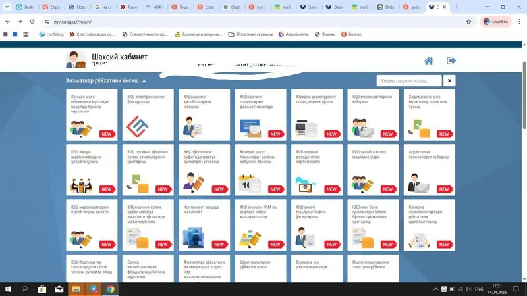
Task: Open Филиаллар рўйхатини ва матрицали штрих код card
Action: click(204, 268)
